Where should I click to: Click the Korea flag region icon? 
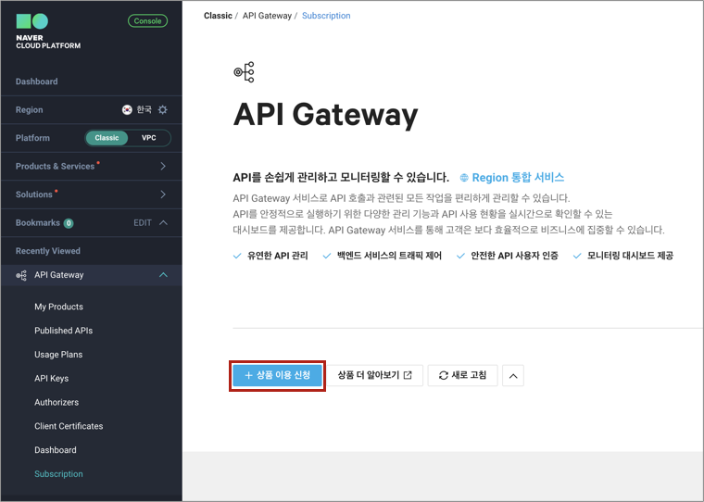pos(127,109)
